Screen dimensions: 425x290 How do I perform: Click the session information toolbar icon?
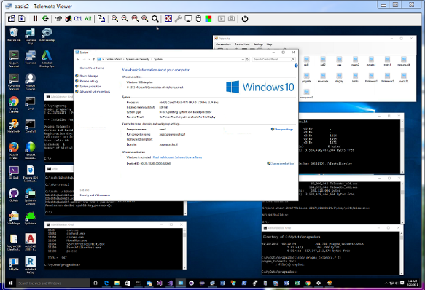click(x=22, y=19)
